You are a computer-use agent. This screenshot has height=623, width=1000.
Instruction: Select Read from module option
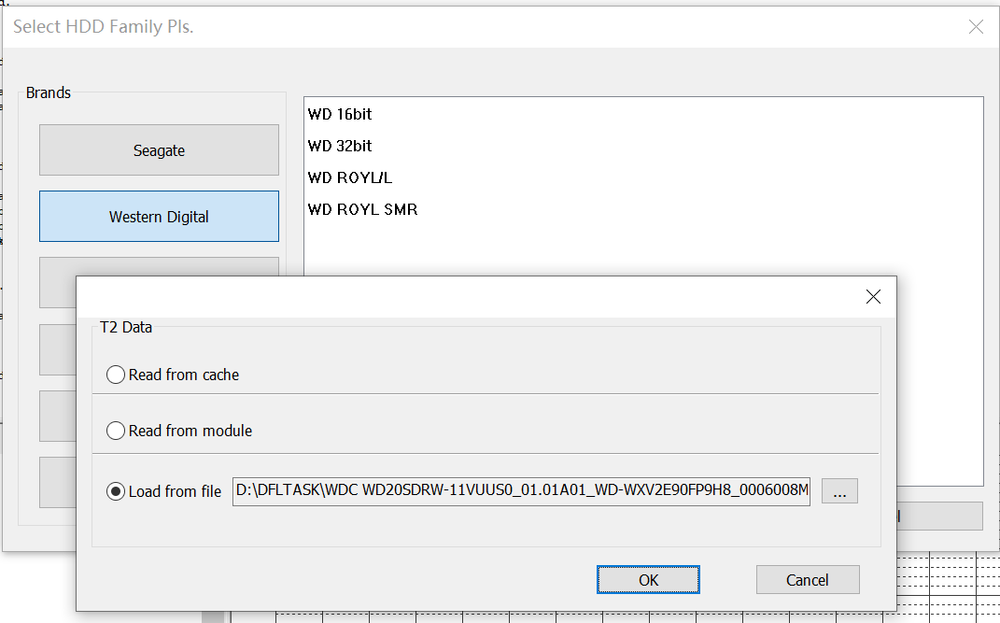pyautogui.click(x=178, y=431)
